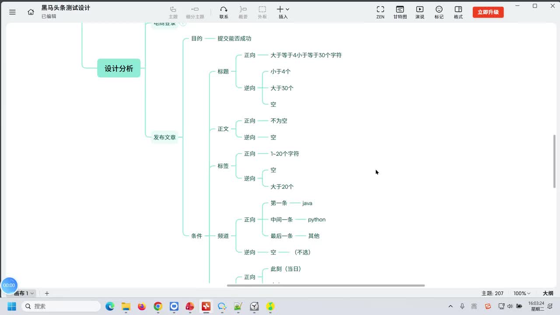This screenshot has width=560, height=315.
Task: Select the 小于4个 node
Action: 280,71
